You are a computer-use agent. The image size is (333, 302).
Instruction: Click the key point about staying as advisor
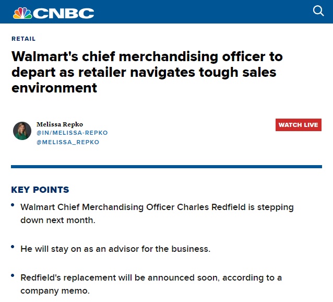pyautogui.click(x=115, y=249)
